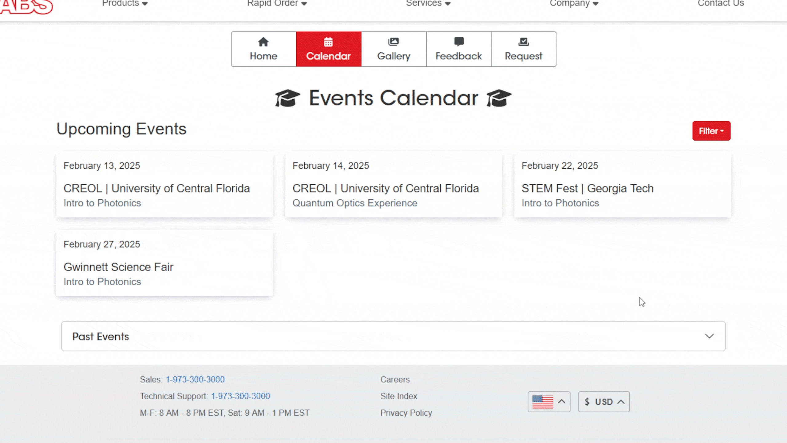Click the Upcoming Events heading
787x443 pixels.
[121, 129]
